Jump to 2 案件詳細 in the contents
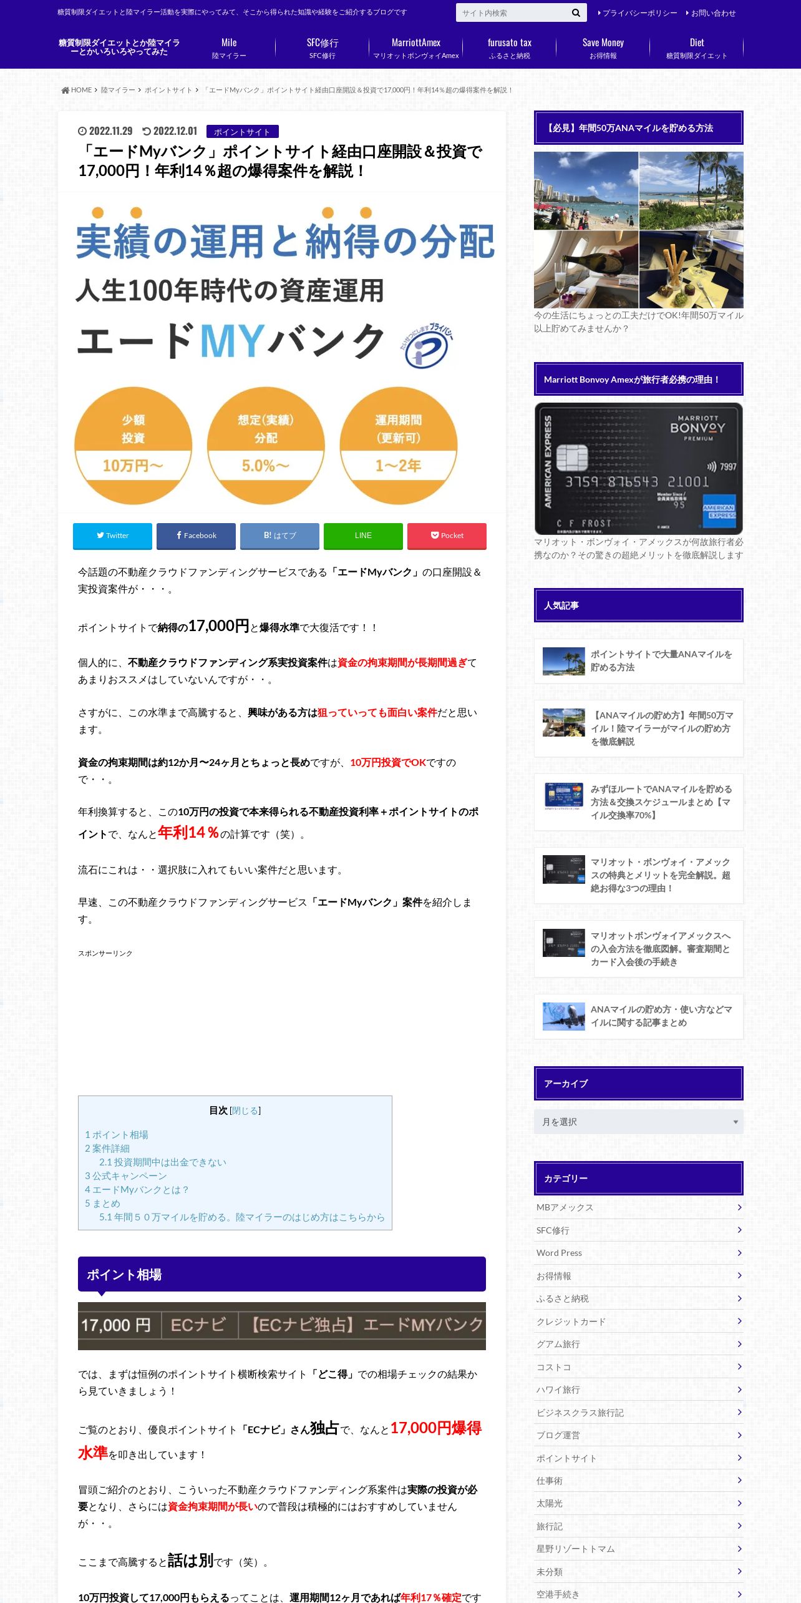 click(107, 1149)
